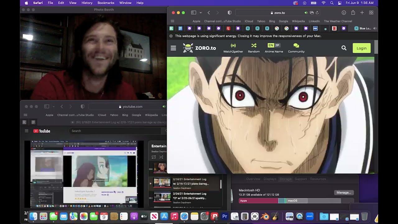Open the Bookmarks menu
The width and height of the screenshot is (398, 224).
[x=106, y=3]
